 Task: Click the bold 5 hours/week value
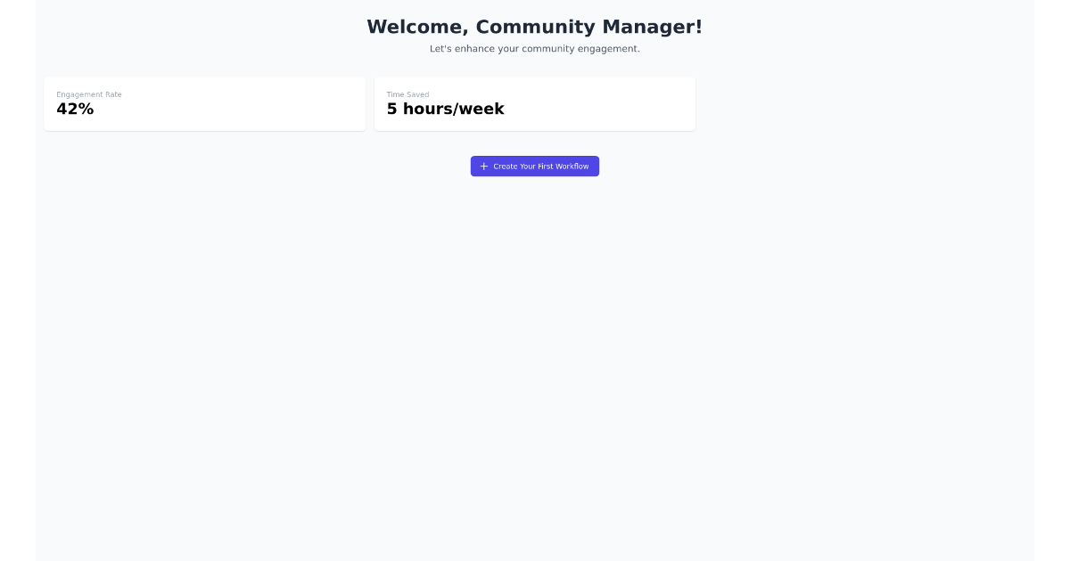[445, 109]
